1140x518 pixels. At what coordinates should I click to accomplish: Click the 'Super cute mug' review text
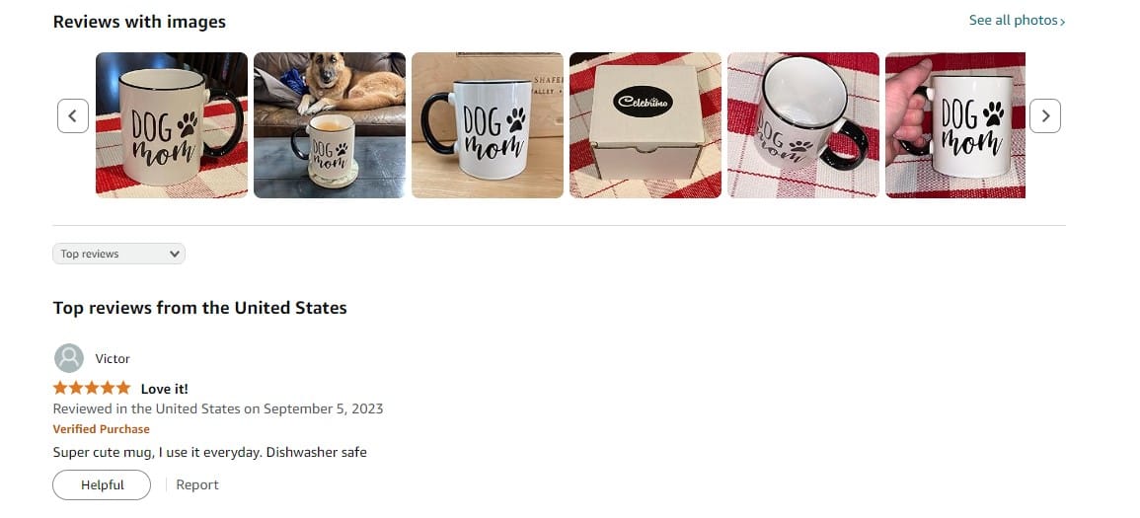[210, 453]
